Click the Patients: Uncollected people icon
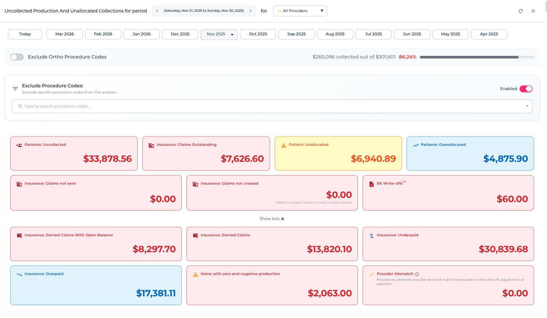 pos(19,145)
